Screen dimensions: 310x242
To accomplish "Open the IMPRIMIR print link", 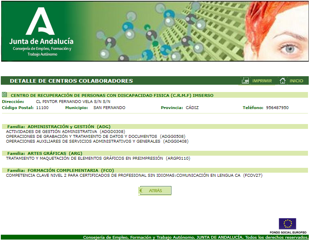I will [x=262, y=81].
